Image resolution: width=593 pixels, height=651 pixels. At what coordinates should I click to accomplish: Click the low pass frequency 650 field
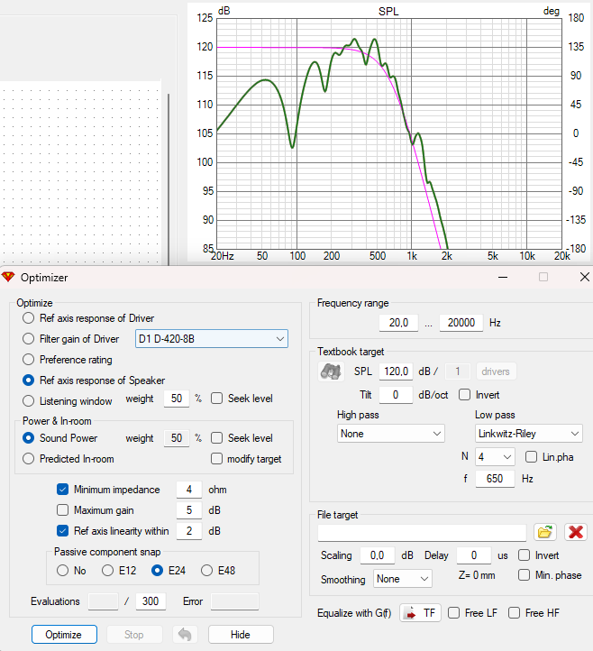click(x=495, y=479)
